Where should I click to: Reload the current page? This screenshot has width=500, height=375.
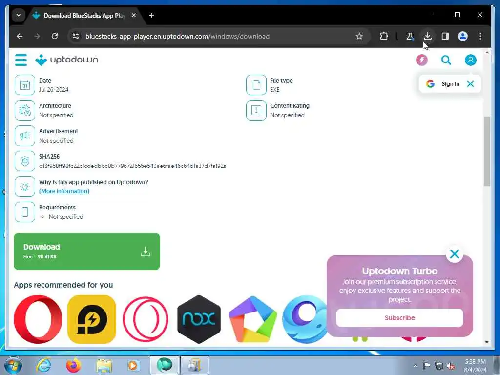[x=55, y=36]
